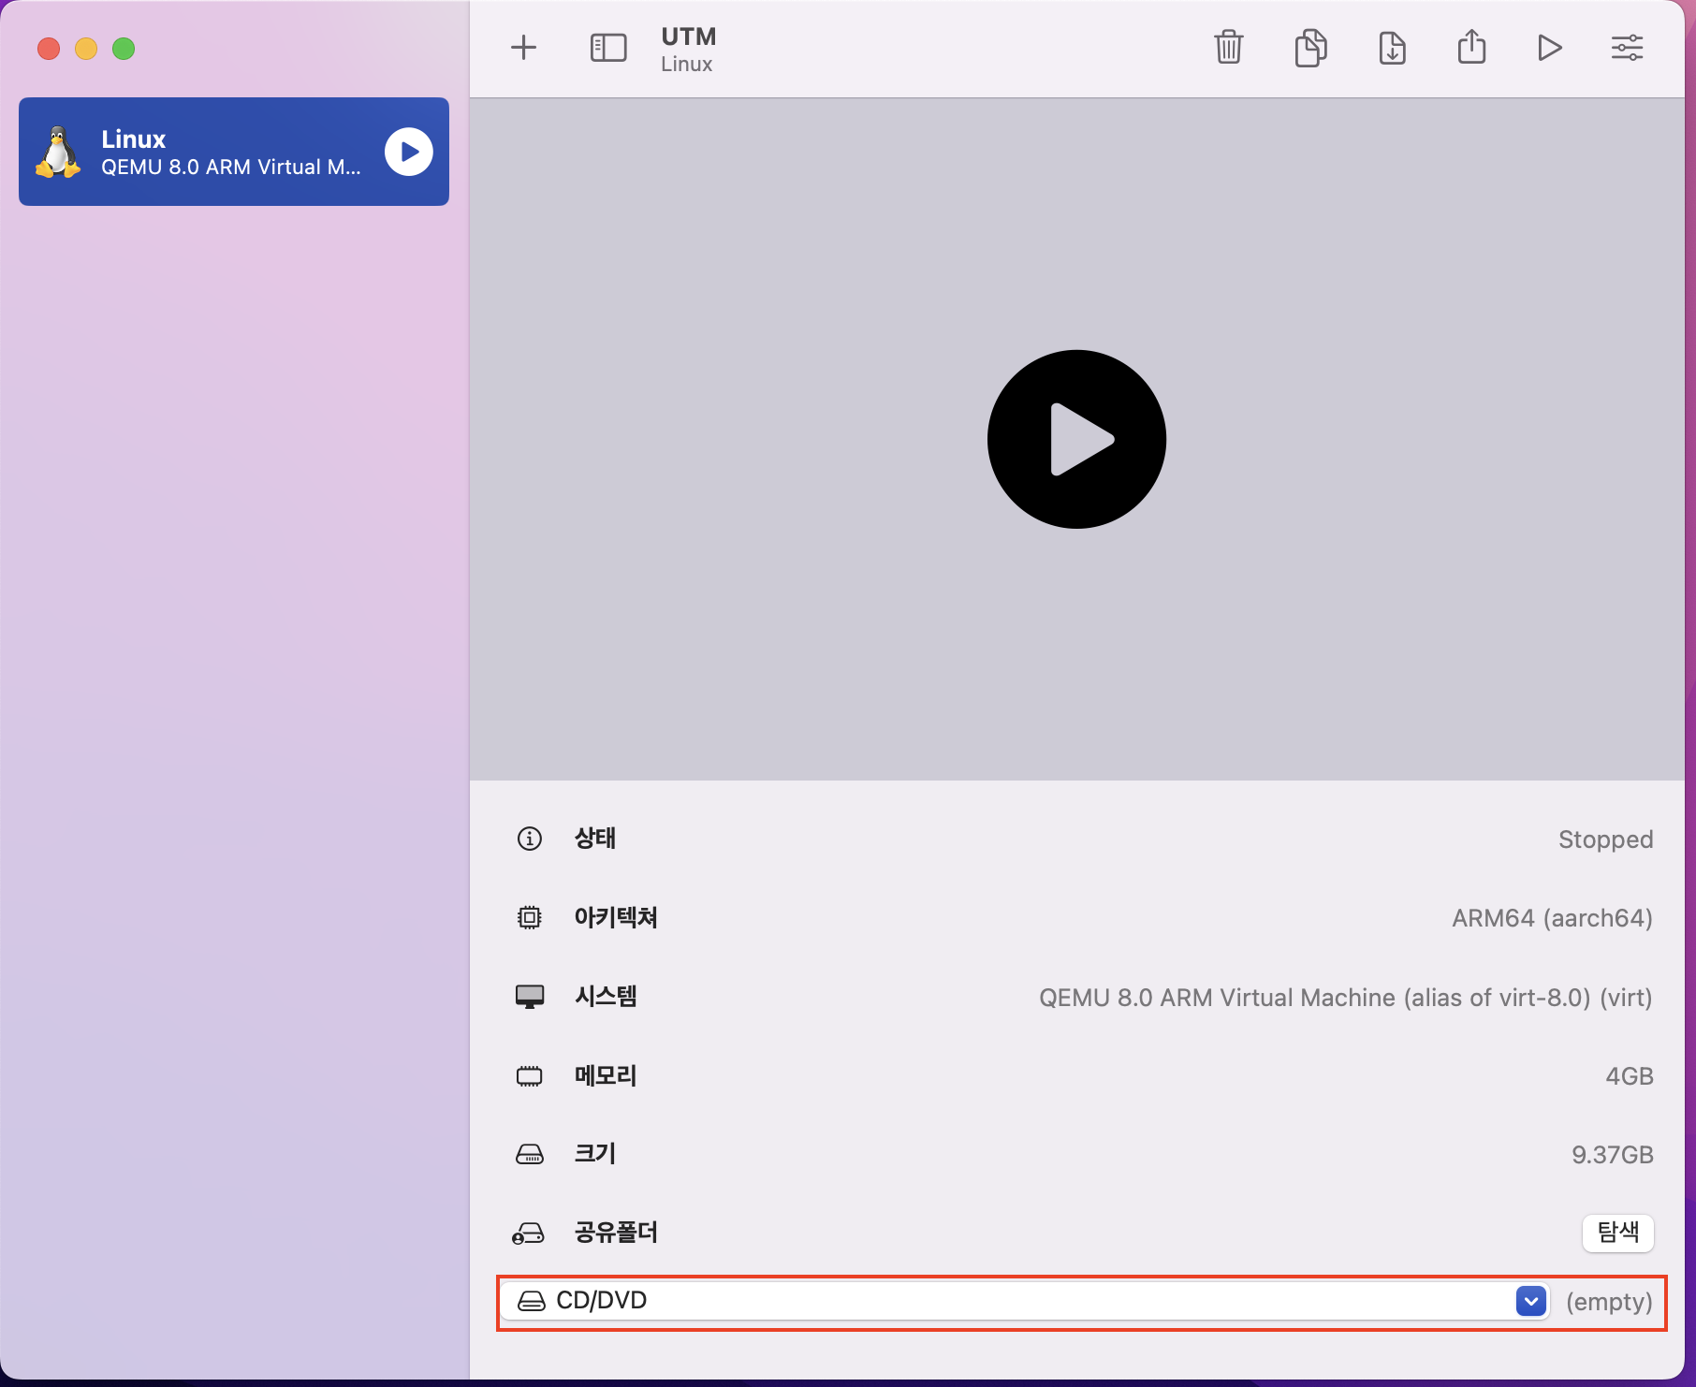The image size is (1696, 1387).
Task: Click the CPU chip icon next to 아키텍쳐
Action: [530, 917]
